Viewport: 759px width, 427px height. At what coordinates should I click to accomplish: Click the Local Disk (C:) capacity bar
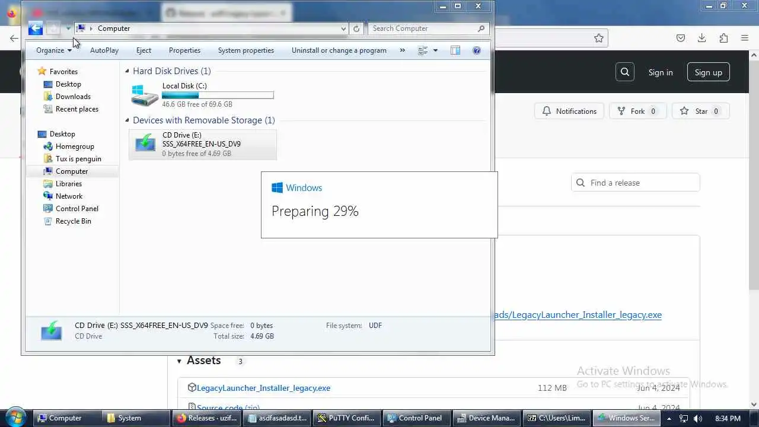218,95
